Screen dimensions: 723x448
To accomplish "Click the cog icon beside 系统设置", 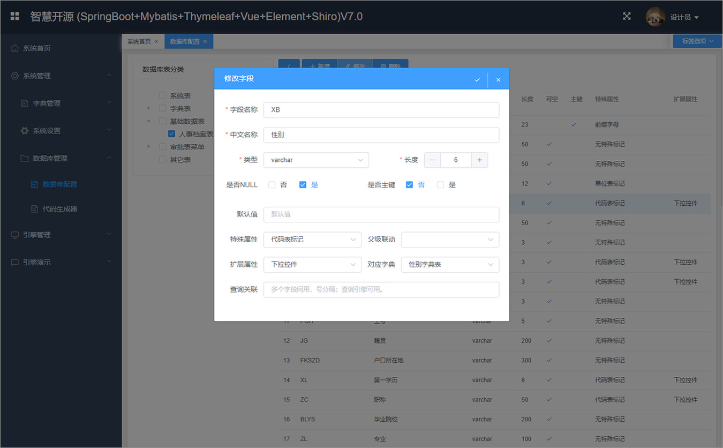I will (x=25, y=131).
